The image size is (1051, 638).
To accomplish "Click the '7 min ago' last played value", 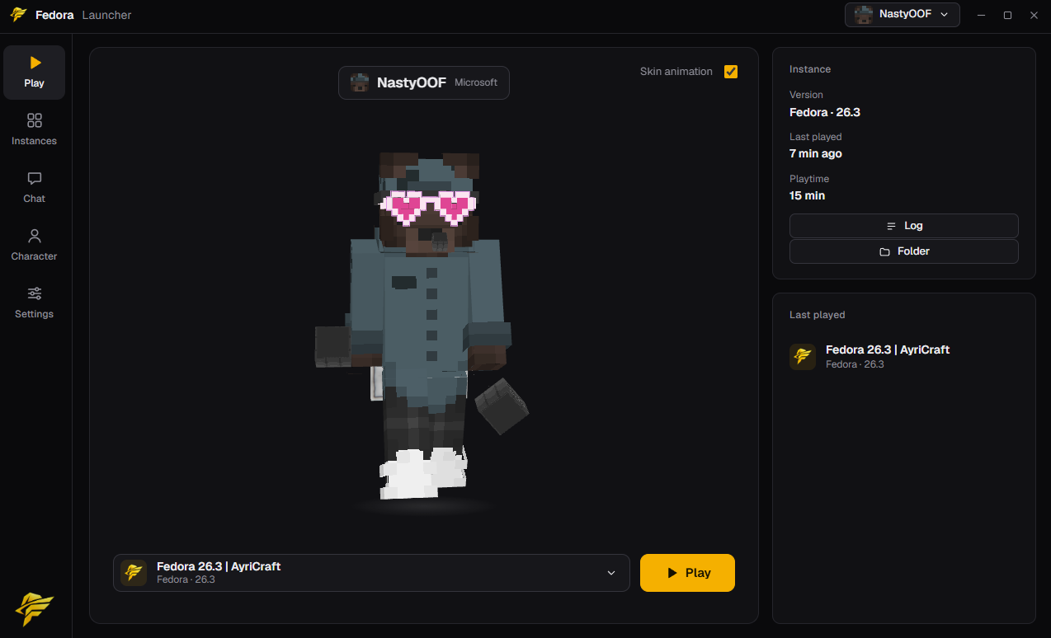I will [816, 154].
